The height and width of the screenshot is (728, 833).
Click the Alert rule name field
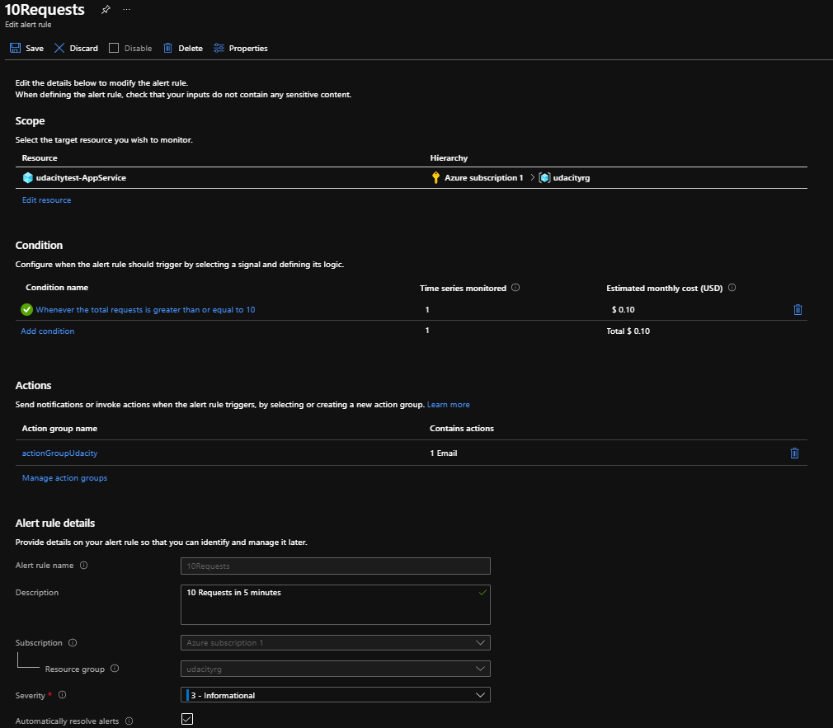(x=335, y=566)
